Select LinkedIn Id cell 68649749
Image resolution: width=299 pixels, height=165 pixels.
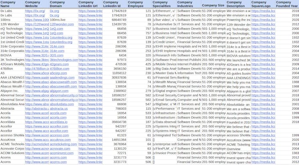[115, 20]
